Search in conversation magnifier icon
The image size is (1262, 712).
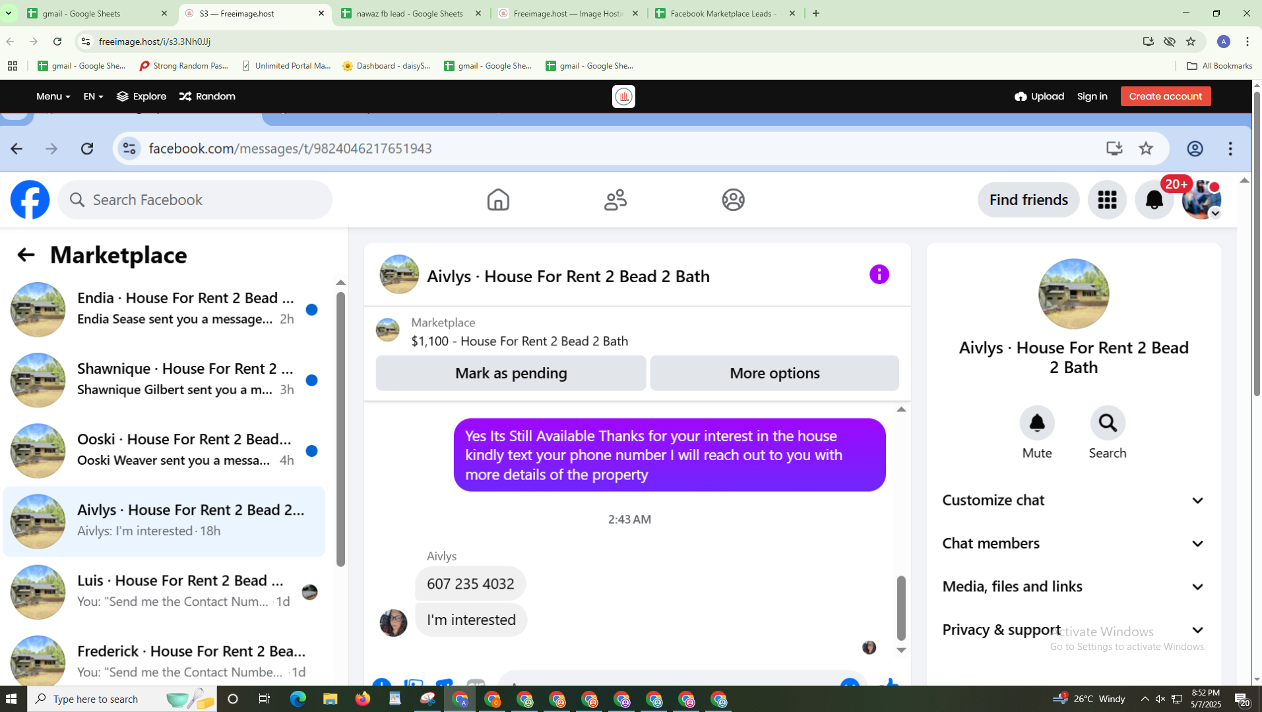[x=1108, y=423]
